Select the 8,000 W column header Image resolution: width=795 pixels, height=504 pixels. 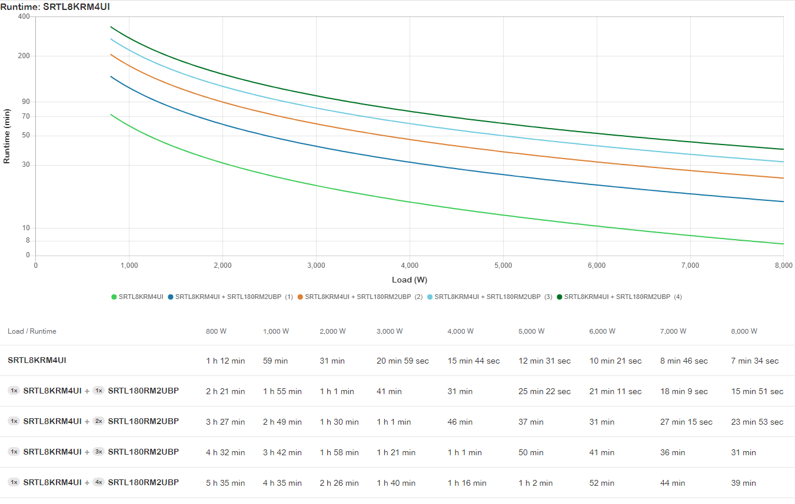click(x=744, y=331)
